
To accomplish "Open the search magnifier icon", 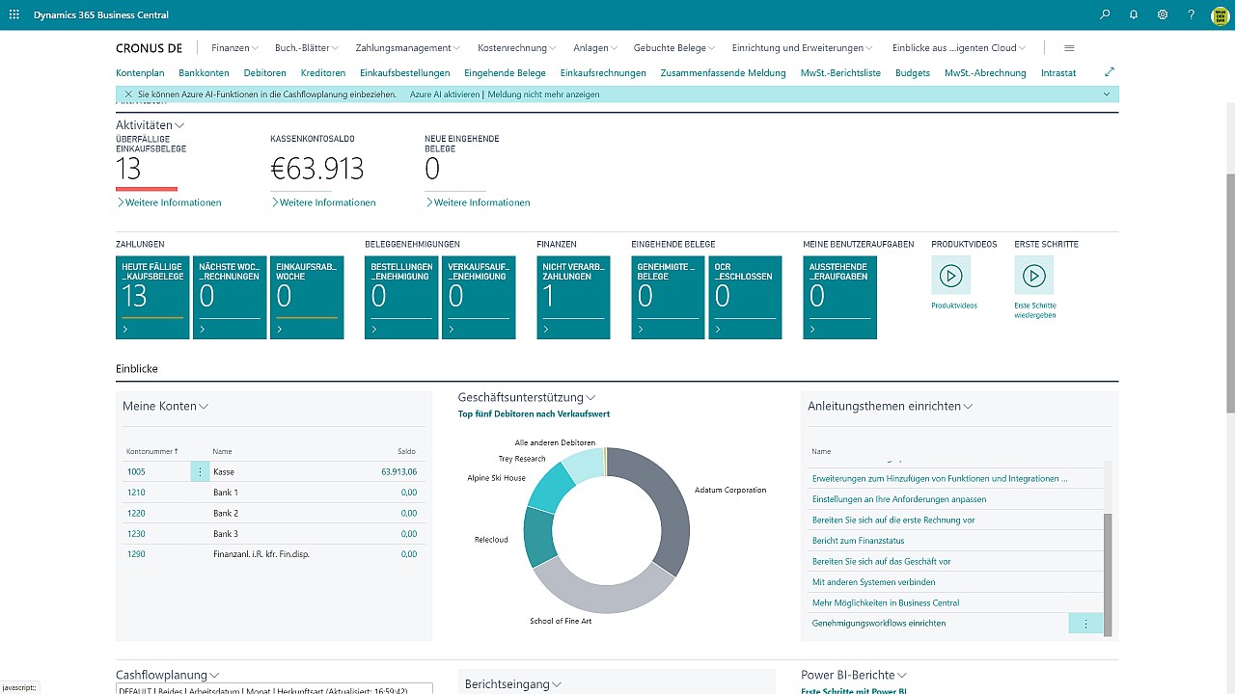I will pyautogui.click(x=1105, y=14).
